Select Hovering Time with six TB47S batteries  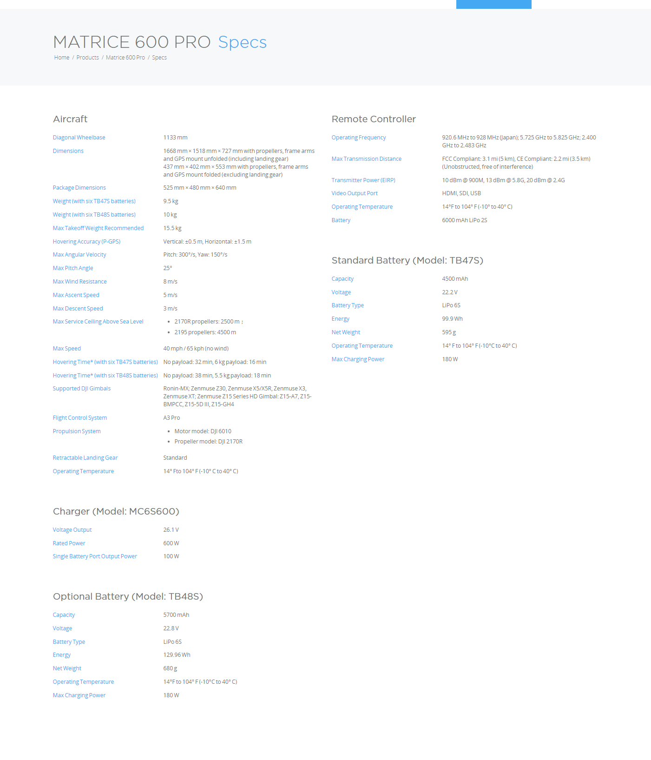tap(105, 362)
